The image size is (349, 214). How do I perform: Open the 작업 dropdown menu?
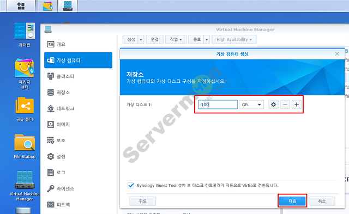pos(176,40)
